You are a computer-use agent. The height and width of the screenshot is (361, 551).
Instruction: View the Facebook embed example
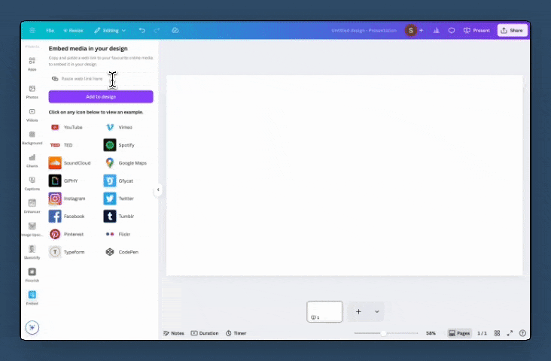[x=67, y=217]
